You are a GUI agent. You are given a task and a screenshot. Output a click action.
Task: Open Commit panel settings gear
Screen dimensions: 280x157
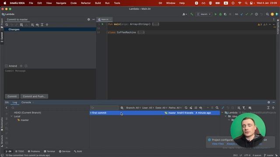tap(89, 19)
